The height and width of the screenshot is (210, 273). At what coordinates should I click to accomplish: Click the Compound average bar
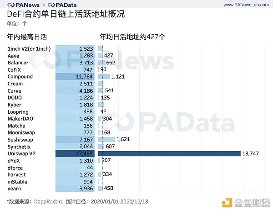point(104,77)
